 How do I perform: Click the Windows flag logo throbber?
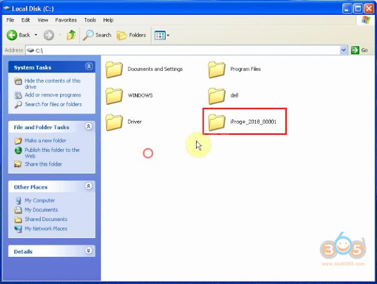[366, 20]
